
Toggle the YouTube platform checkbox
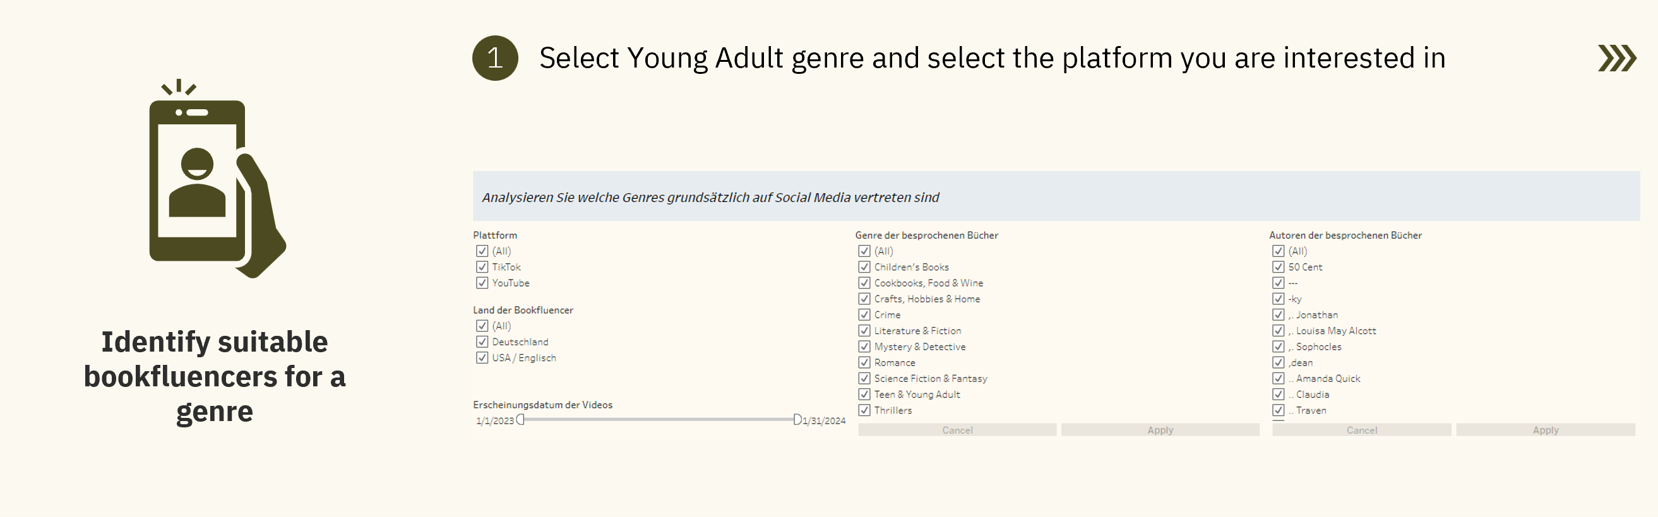coord(482,283)
